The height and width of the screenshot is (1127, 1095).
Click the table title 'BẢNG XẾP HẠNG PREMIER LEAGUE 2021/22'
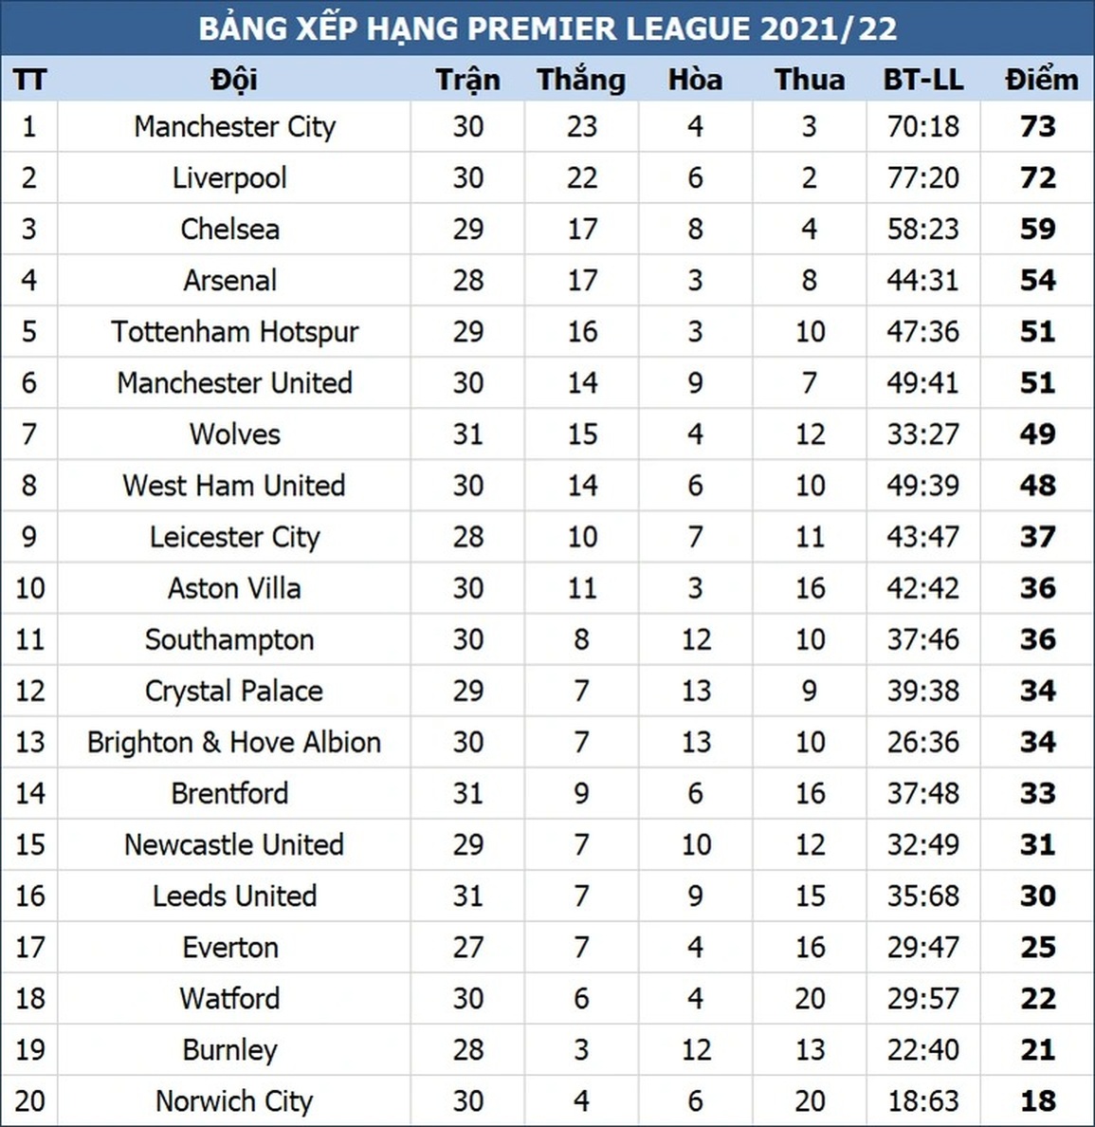point(547,28)
